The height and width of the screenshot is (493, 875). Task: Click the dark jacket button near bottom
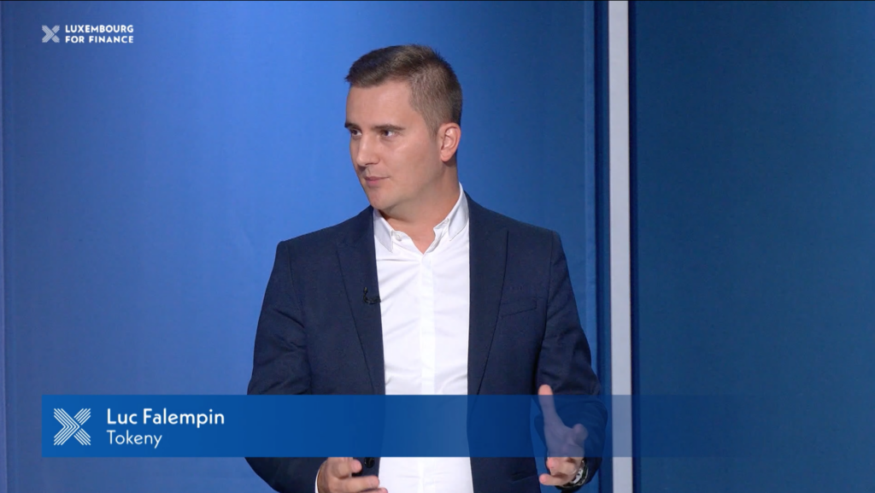coord(368,463)
